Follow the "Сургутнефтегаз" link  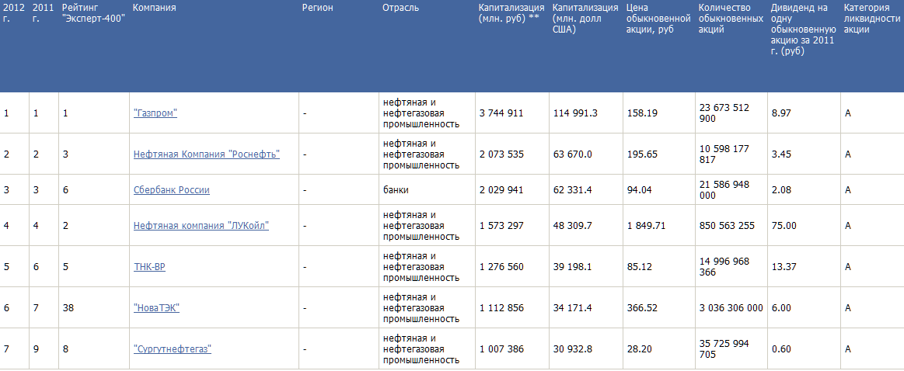pyautogui.click(x=173, y=349)
